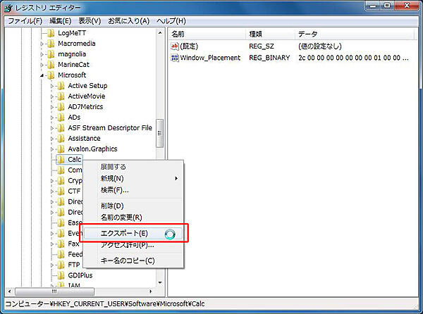Select the Window_Placement value name
Image resolution: width=423 pixels, height=314 pixels.
[210, 58]
